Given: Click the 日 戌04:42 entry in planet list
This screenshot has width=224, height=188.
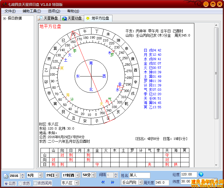Looking at the screenshot, I should point(152,50).
